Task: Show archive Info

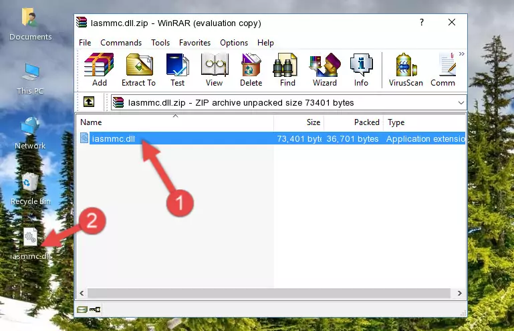Action: click(x=361, y=70)
